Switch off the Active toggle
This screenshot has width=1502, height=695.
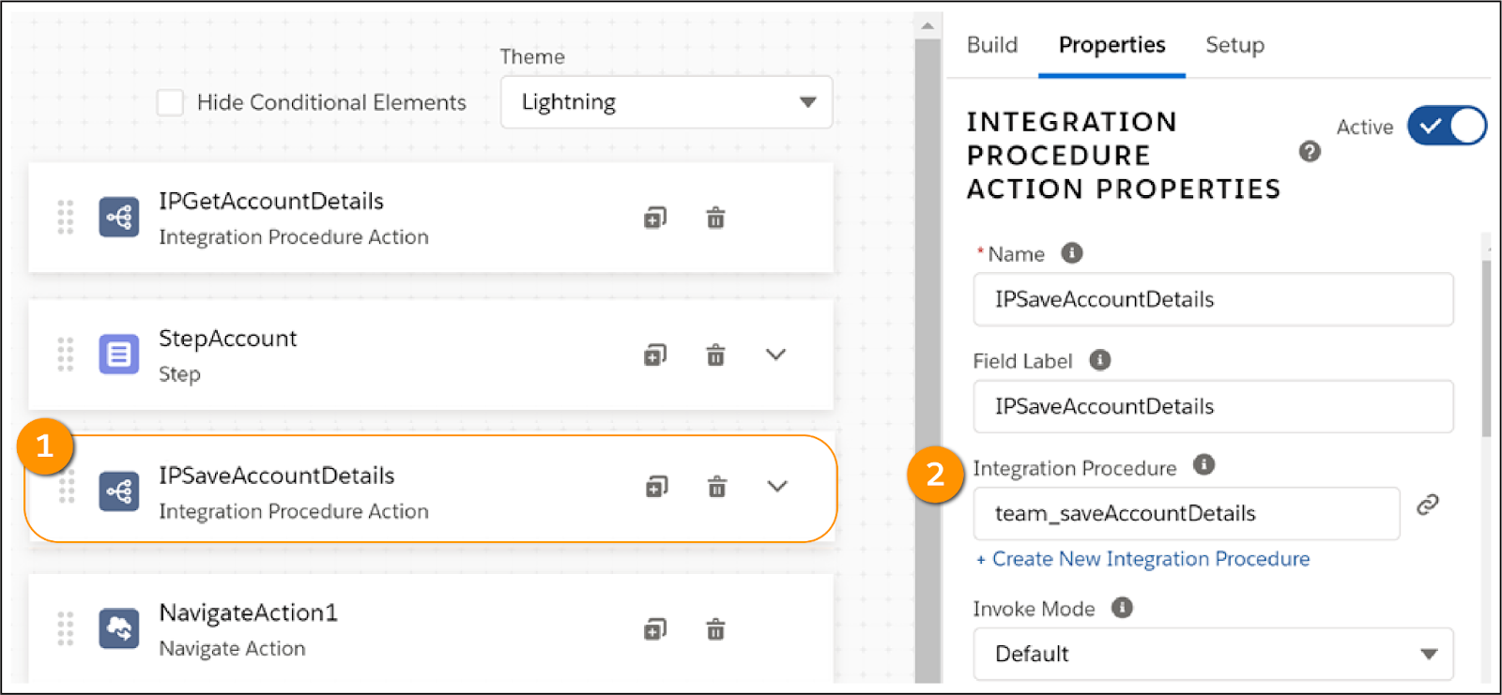[x=1447, y=126]
